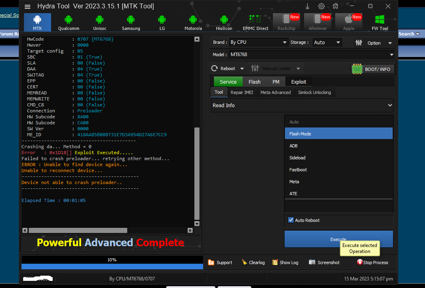This screenshot has height=288, width=425.
Task: Open the Simlock Unlocking sub-tab
Action: point(314,92)
